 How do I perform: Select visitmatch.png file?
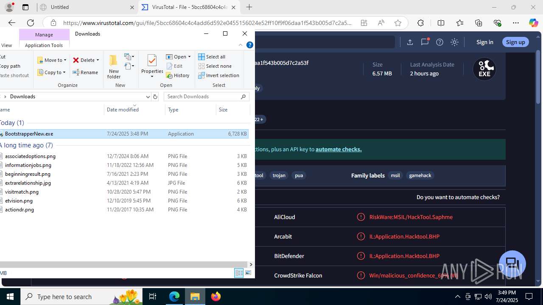tap(124, 192)
